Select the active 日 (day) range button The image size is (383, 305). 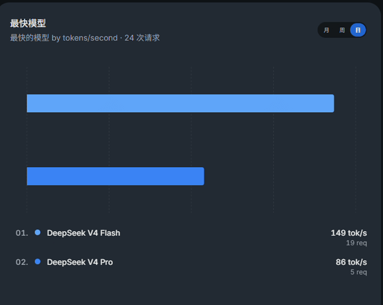(358, 30)
